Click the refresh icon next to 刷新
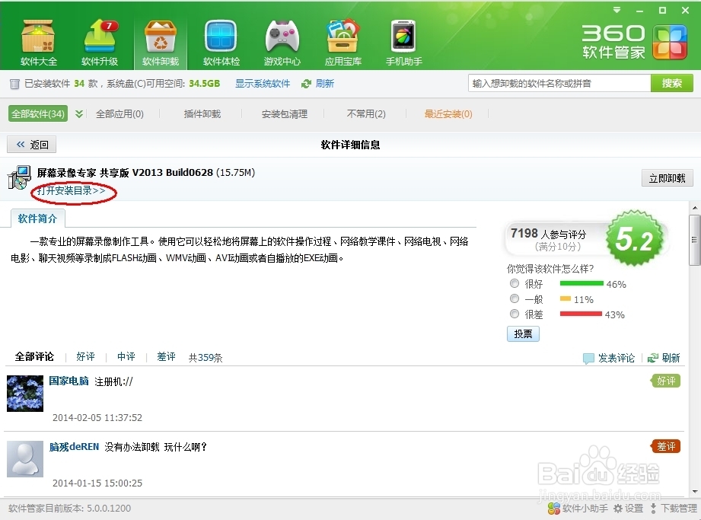Viewport: 701px width, 520px height. (306, 84)
